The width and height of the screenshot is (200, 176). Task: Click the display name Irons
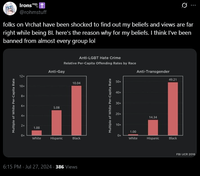26,5
